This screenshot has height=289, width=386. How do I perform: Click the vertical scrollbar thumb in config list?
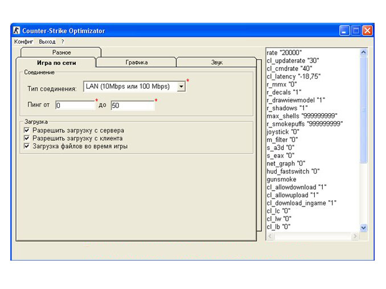point(363,109)
